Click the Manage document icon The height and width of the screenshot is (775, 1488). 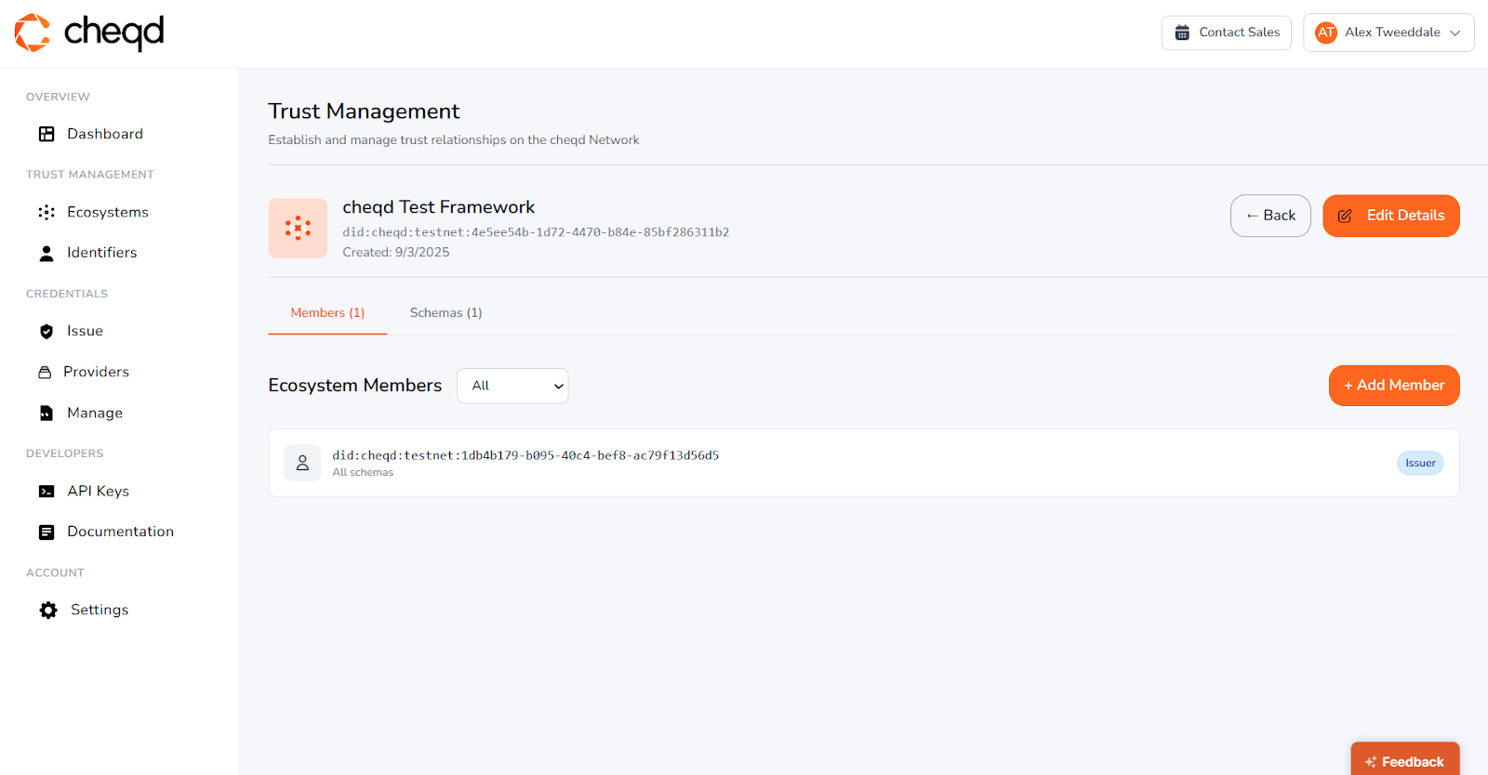pyautogui.click(x=46, y=413)
